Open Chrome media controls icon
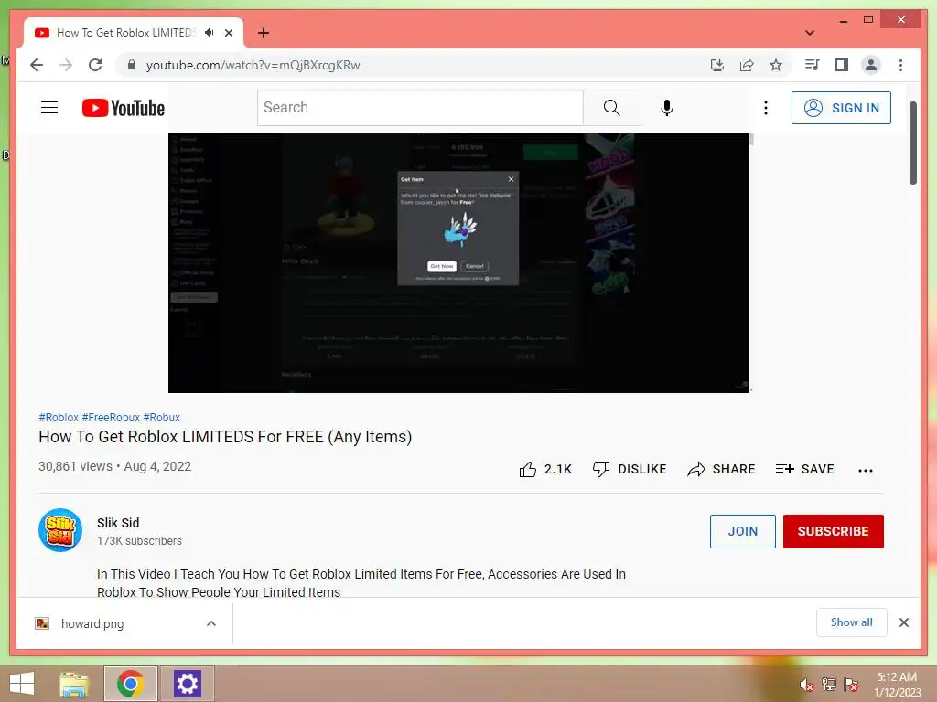 812,65
